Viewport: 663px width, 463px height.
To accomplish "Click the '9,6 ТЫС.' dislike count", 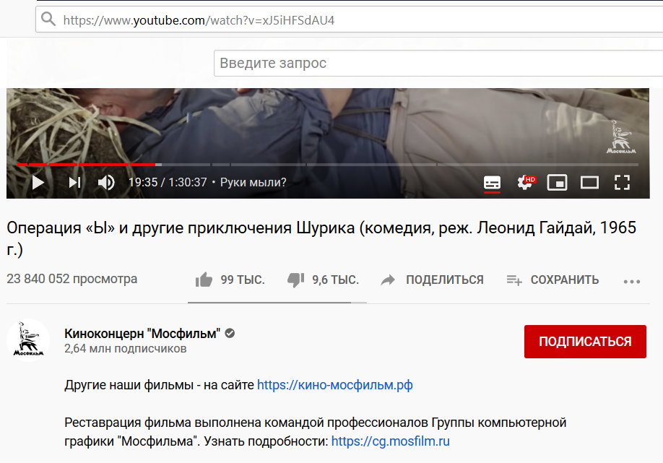I will [335, 280].
